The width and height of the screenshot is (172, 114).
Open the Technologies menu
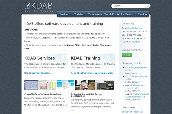(95, 14)
